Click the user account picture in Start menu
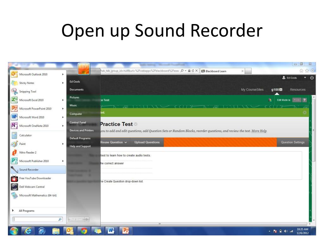 tap(84, 69)
